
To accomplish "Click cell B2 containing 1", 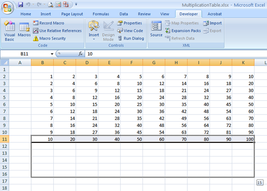I will [42, 77].
